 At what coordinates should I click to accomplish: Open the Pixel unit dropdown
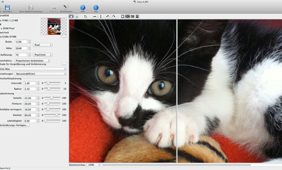pos(43,45)
